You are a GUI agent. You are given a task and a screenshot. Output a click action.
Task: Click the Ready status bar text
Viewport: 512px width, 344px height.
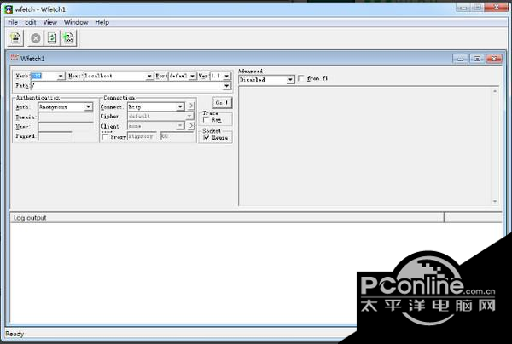point(15,334)
